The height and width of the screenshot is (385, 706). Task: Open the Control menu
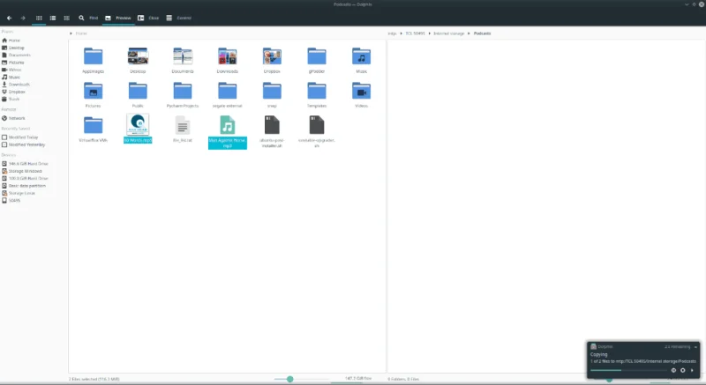(x=179, y=18)
